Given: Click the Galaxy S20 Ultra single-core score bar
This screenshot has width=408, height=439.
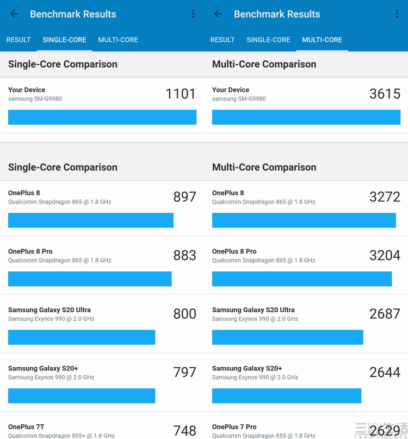Looking at the screenshot, I should tap(82, 337).
